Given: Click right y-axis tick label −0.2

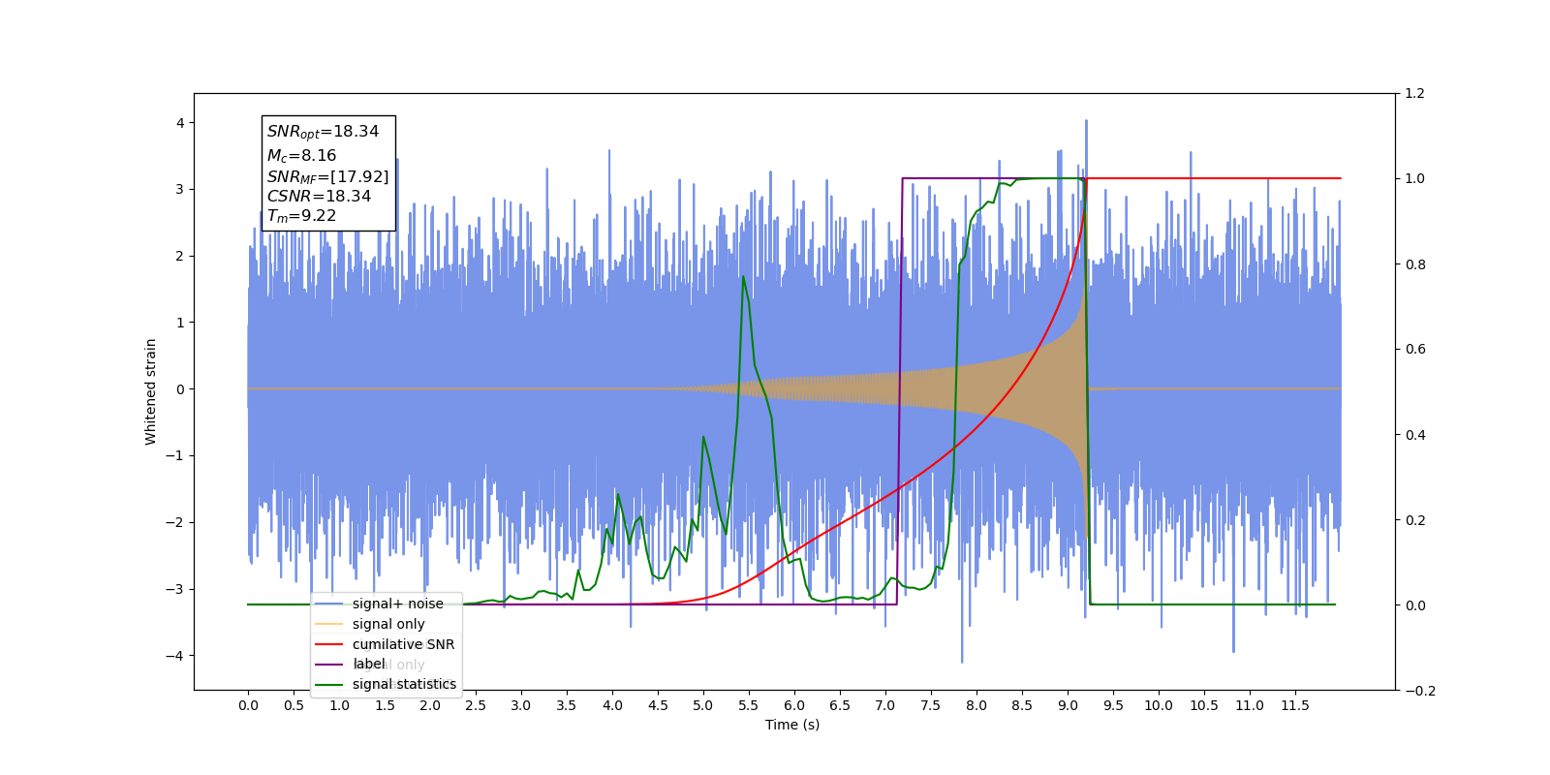Looking at the screenshot, I should pos(1419,691).
